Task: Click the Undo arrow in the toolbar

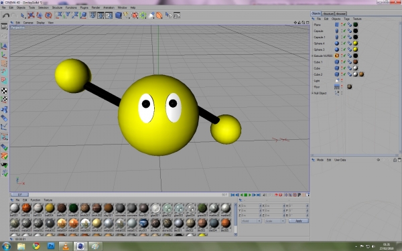Action: 5,15
